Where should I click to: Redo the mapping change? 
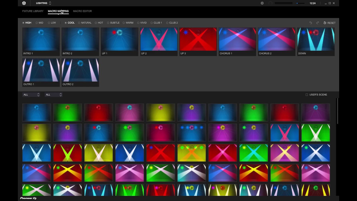click(317, 23)
